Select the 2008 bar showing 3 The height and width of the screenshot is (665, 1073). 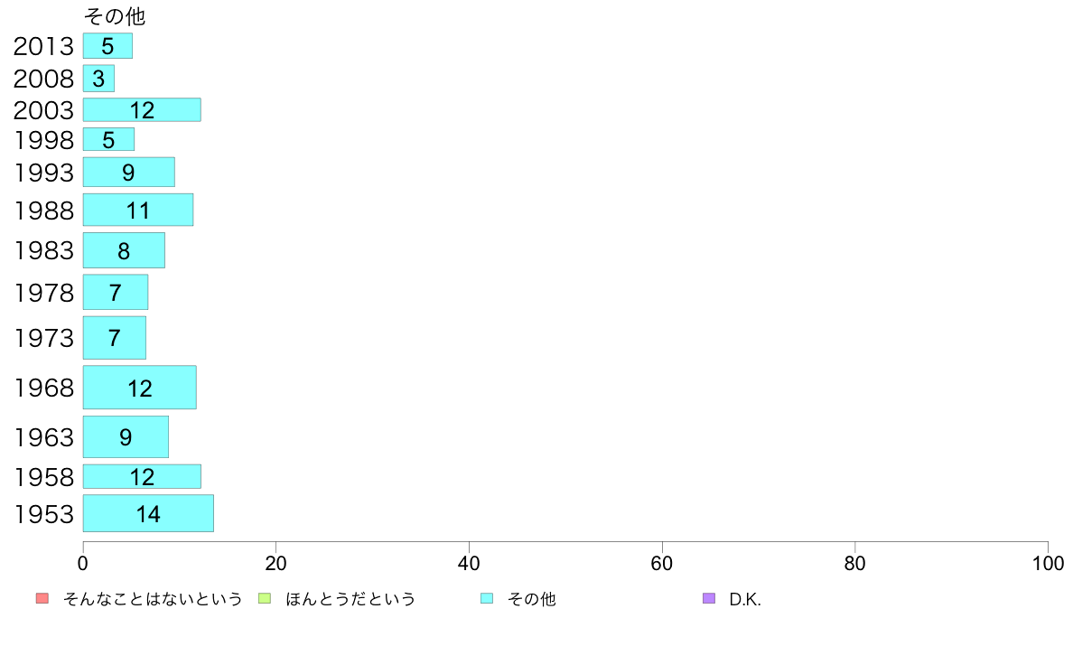[x=98, y=79]
